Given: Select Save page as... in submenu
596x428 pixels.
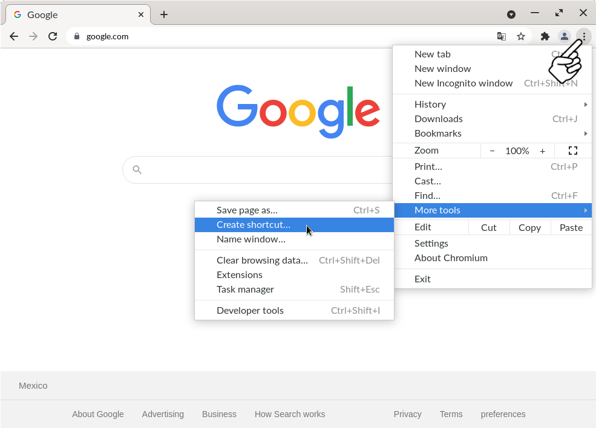Looking at the screenshot, I should [x=294, y=210].
